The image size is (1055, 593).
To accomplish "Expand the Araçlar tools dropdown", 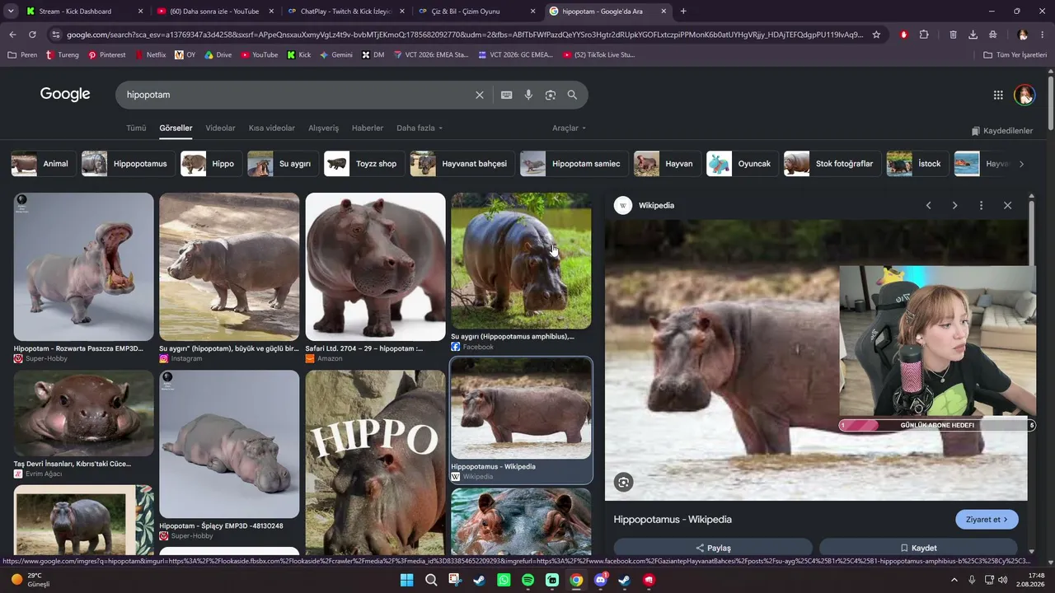I will click(570, 128).
